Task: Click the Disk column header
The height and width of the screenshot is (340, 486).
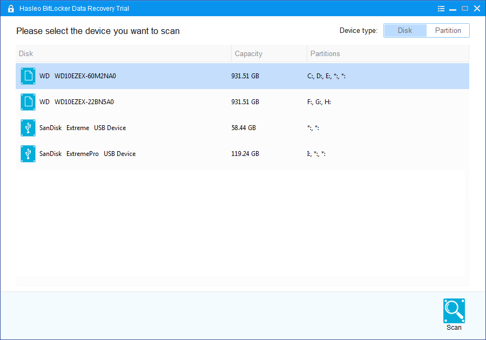Action: click(123, 53)
